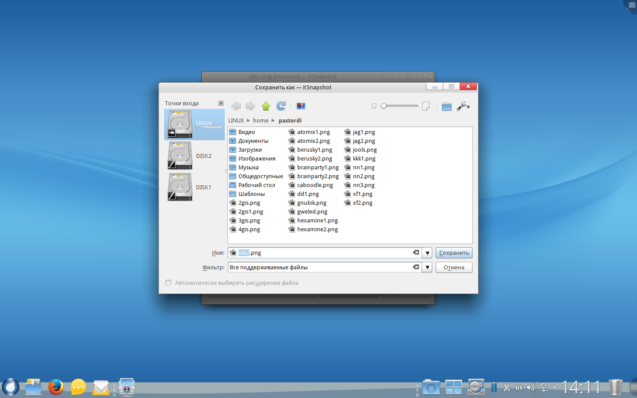The width and height of the screenshot is (637, 398).
Task: Open the wrench options menu
Action: 463,106
